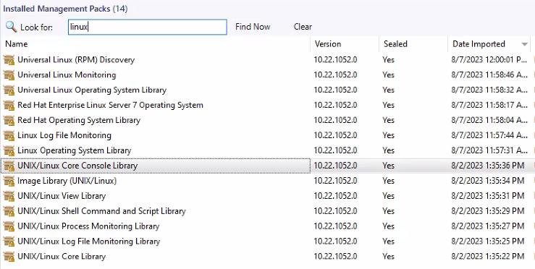535x269 pixels.
Task: Click the Linux Log File Monitoring pack icon
Action: (x=9, y=135)
